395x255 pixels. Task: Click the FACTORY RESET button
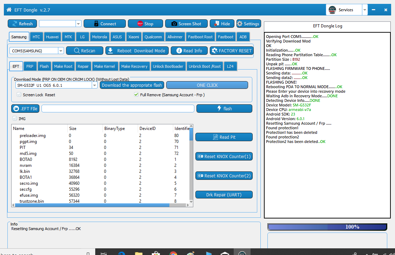(x=232, y=51)
